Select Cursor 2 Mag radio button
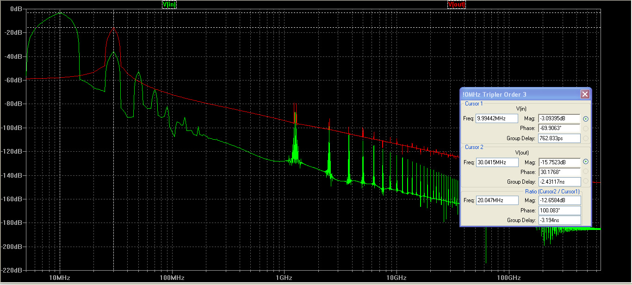Image resolution: width=632 pixels, height=285 pixels. tap(586, 162)
